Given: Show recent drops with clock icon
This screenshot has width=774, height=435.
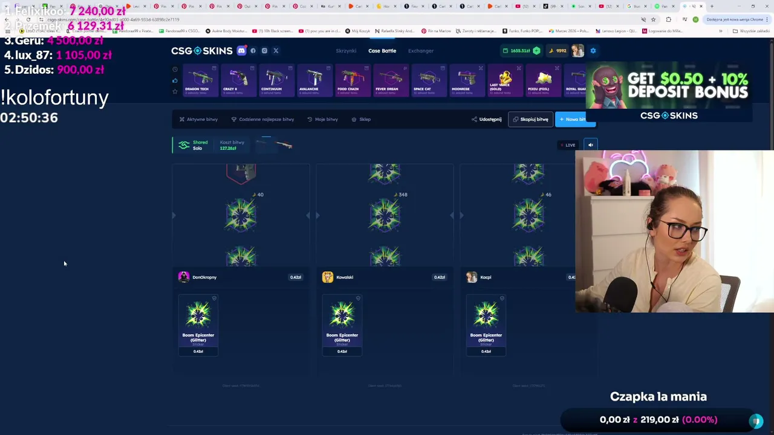Looking at the screenshot, I should point(175,69).
